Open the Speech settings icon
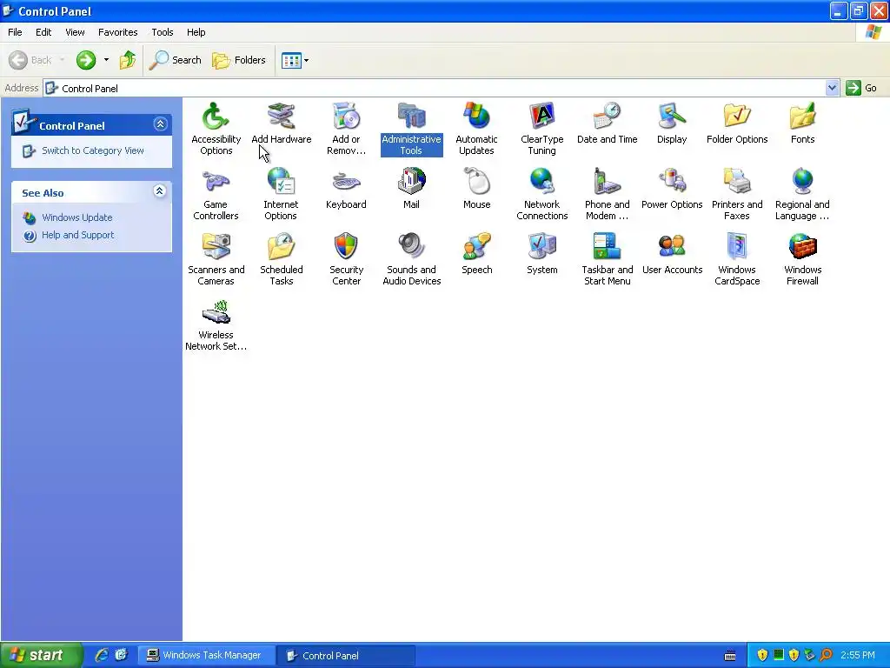The width and height of the screenshot is (890, 668). tap(477, 247)
